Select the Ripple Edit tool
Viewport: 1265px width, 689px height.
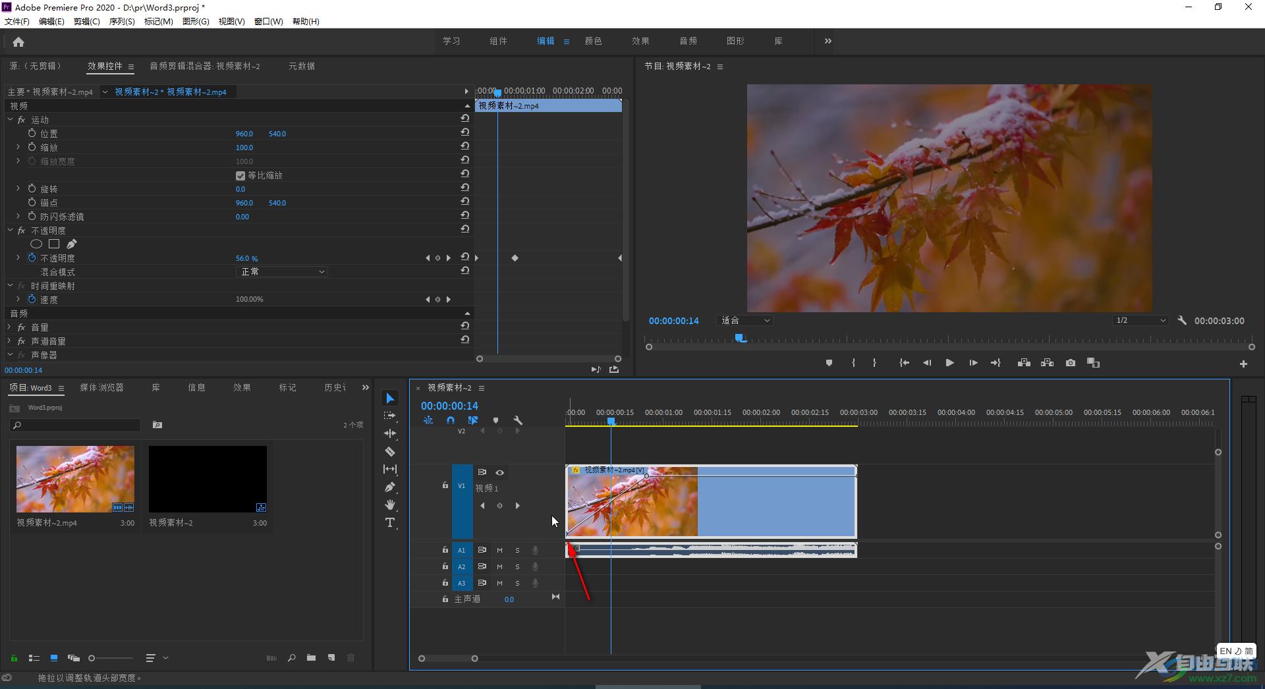(390, 433)
